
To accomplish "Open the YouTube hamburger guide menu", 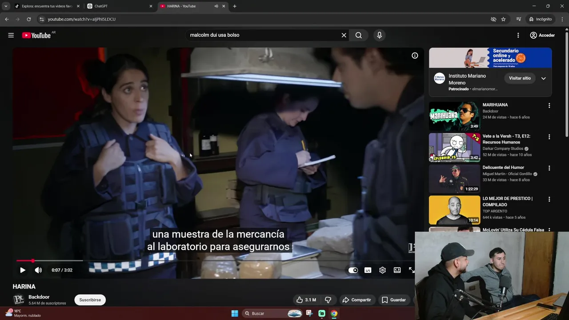I will coord(11,35).
